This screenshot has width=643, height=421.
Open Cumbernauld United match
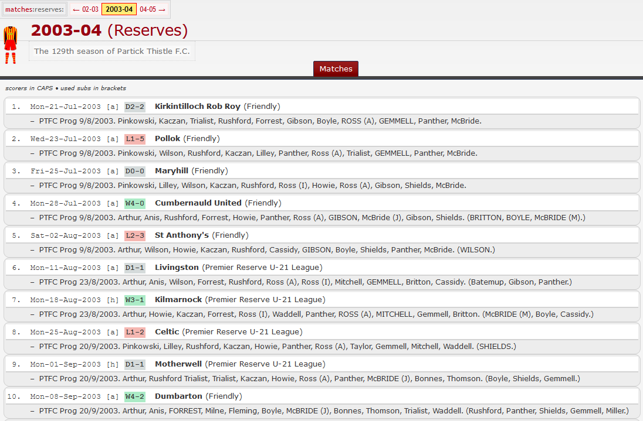[x=198, y=203]
